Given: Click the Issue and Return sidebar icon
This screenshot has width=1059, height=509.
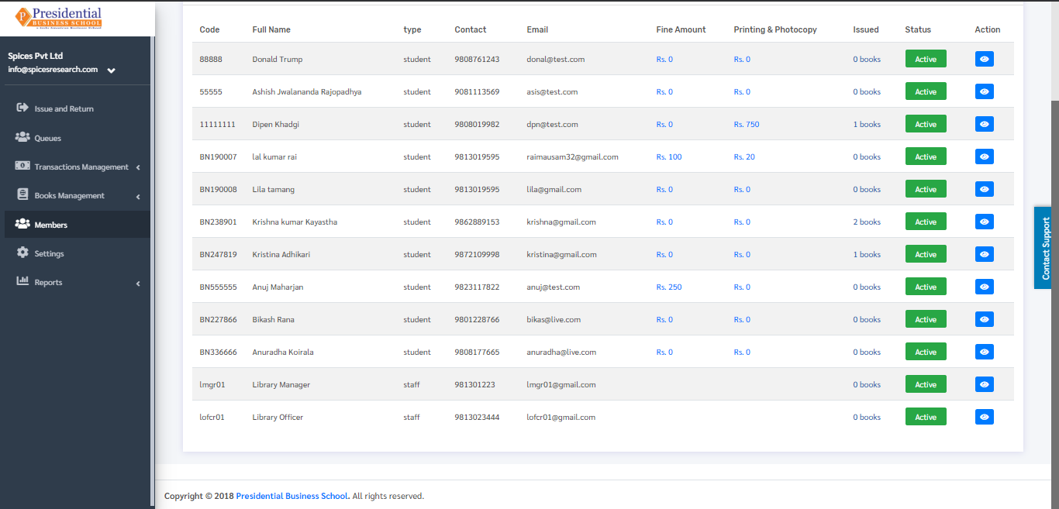Looking at the screenshot, I should click(x=22, y=108).
